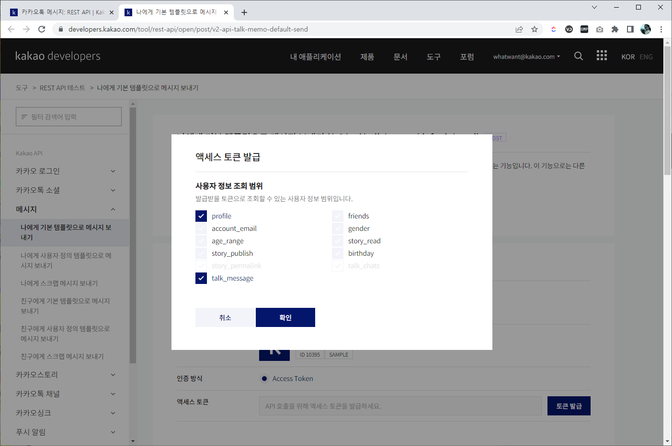Click the 도구 breadcrumb link
672x446 pixels.
tap(22, 88)
